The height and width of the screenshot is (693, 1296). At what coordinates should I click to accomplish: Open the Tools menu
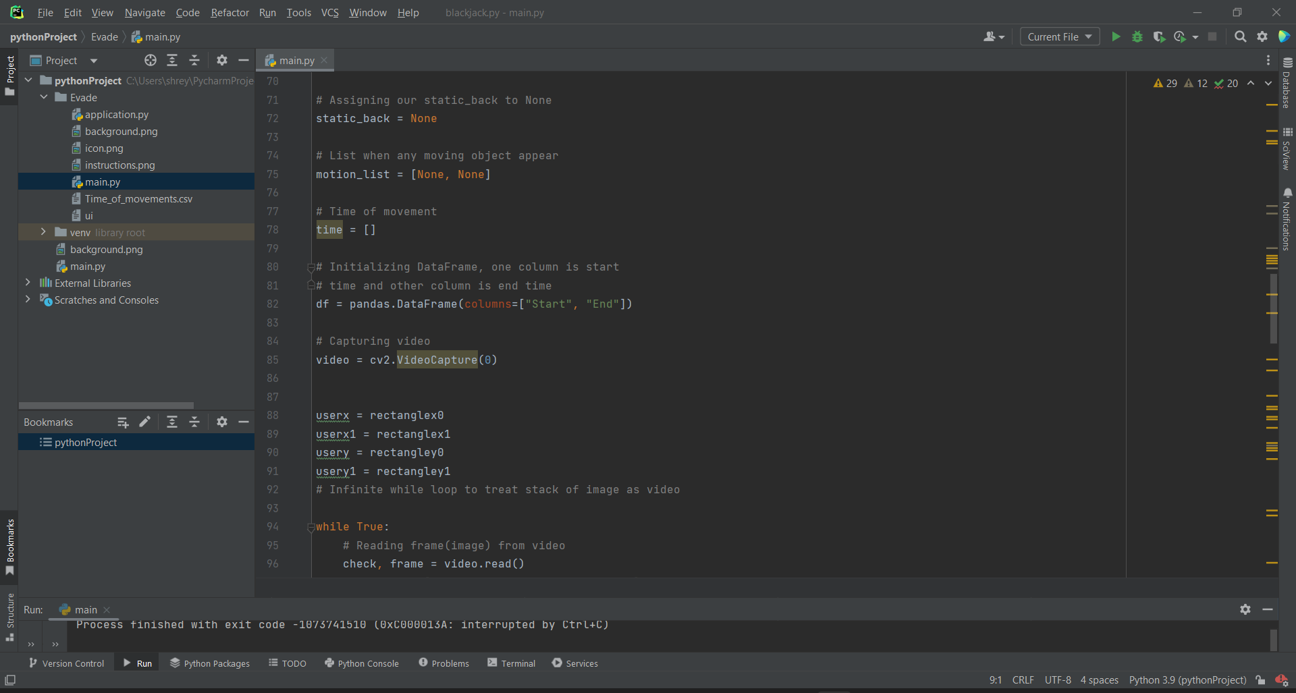pos(298,13)
